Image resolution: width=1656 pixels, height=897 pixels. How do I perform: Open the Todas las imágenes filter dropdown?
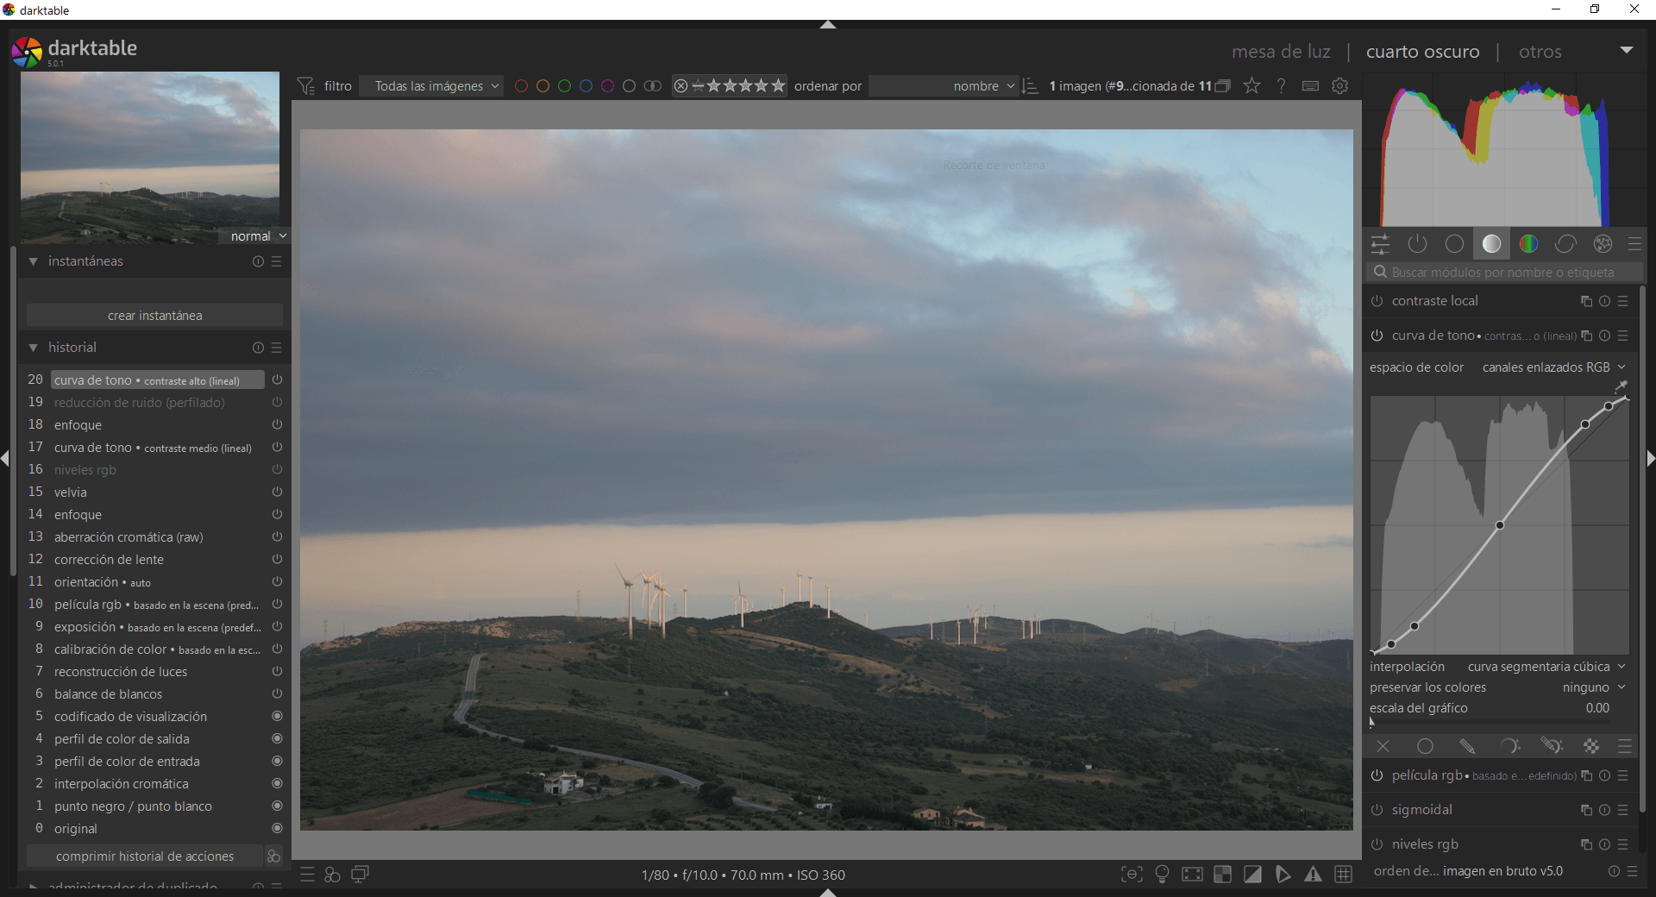[x=430, y=86]
